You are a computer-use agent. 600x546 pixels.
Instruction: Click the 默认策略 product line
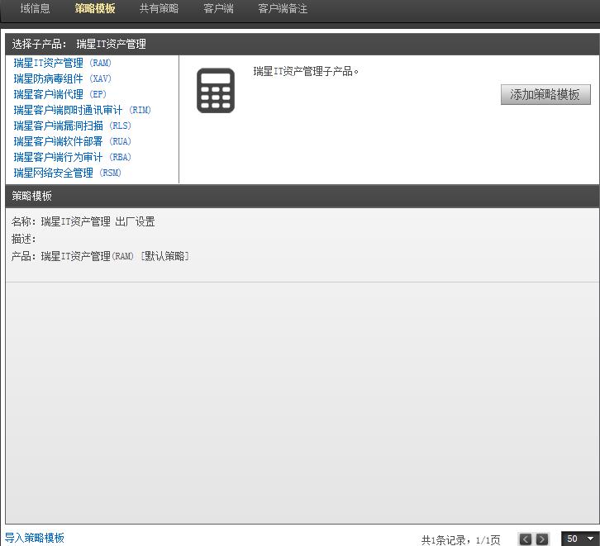coord(100,256)
